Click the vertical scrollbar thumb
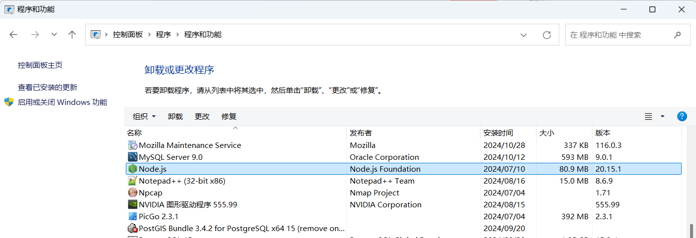This screenshot has height=238, width=696. (x=692, y=231)
